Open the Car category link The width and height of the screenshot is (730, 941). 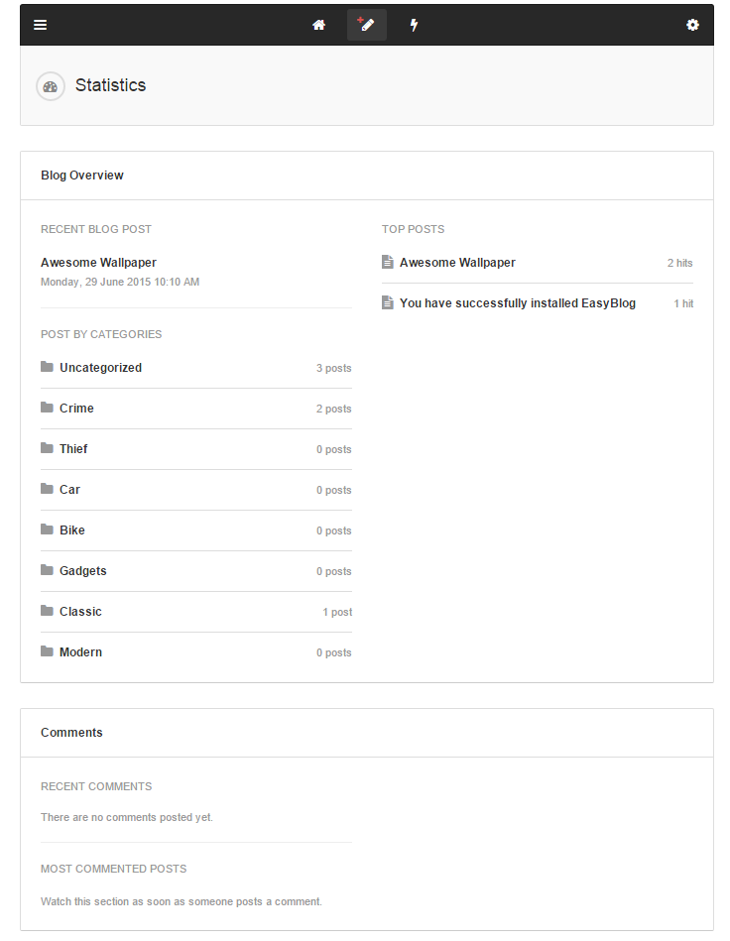pyautogui.click(x=69, y=490)
